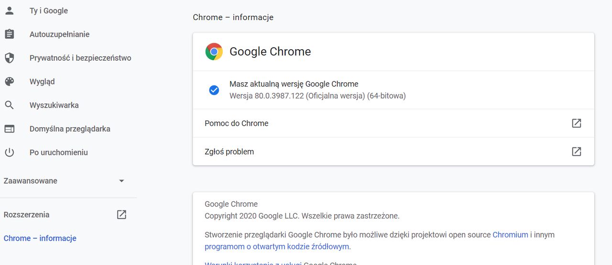Viewport: 612px width, 265px height.
Task: Go to Autouzupełnianie settings
Action: [x=59, y=34]
